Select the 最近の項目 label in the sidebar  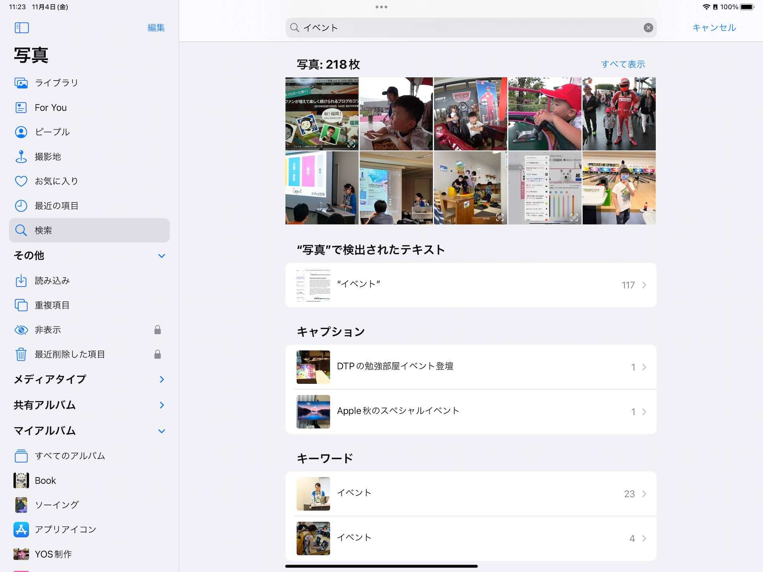tap(56, 206)
